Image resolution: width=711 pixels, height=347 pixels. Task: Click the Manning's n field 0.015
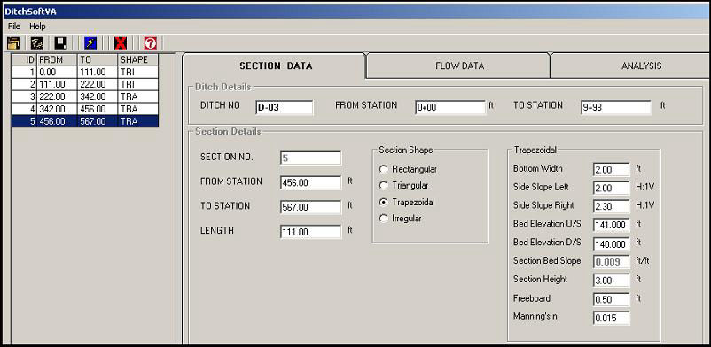611,318
